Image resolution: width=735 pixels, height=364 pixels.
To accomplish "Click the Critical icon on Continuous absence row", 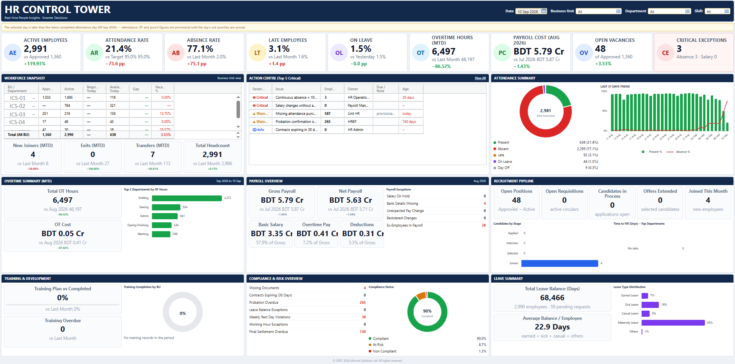I will click(x=254, y=98).
